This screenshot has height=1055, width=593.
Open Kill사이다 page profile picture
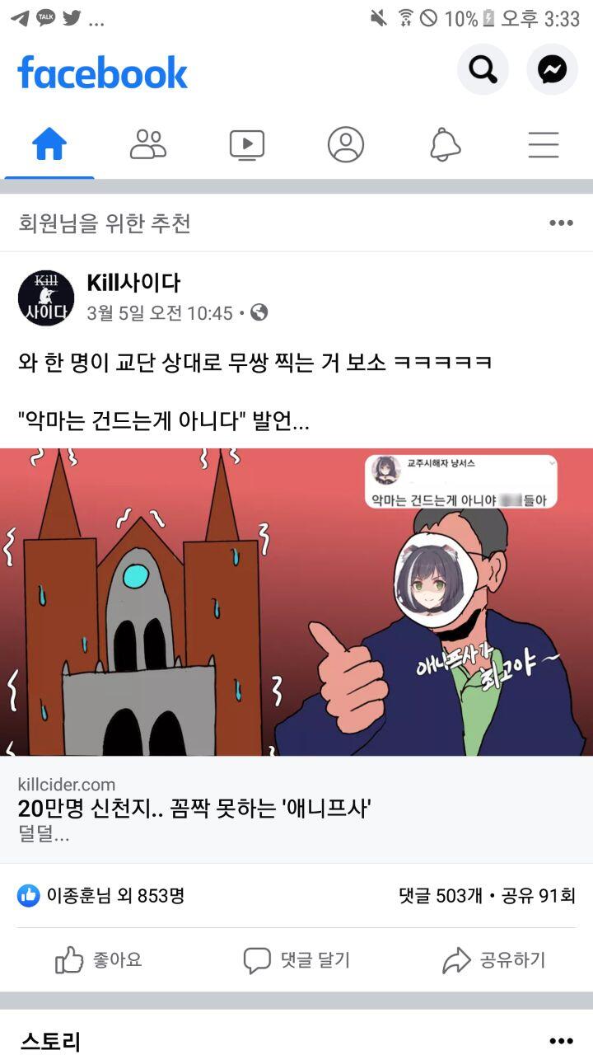click(x=46, y=297)
